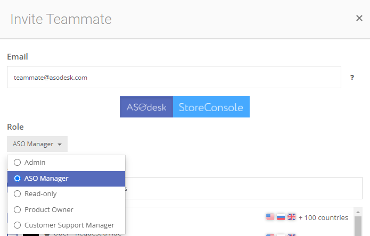Choose the Product Owner role
Screen dimensions: 370x236
(66, 209)
